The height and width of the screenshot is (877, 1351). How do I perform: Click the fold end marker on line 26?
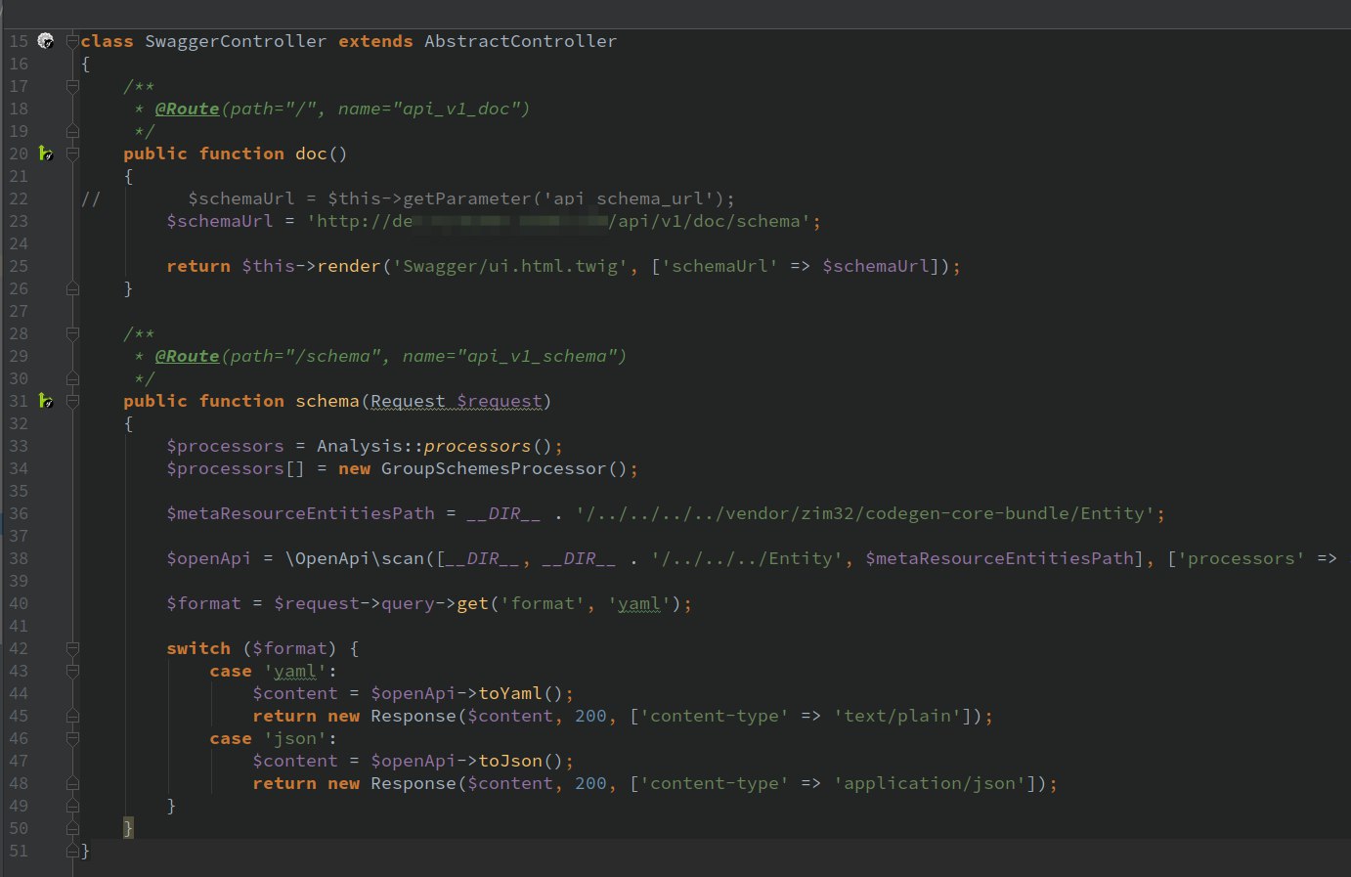pos(72,288)
